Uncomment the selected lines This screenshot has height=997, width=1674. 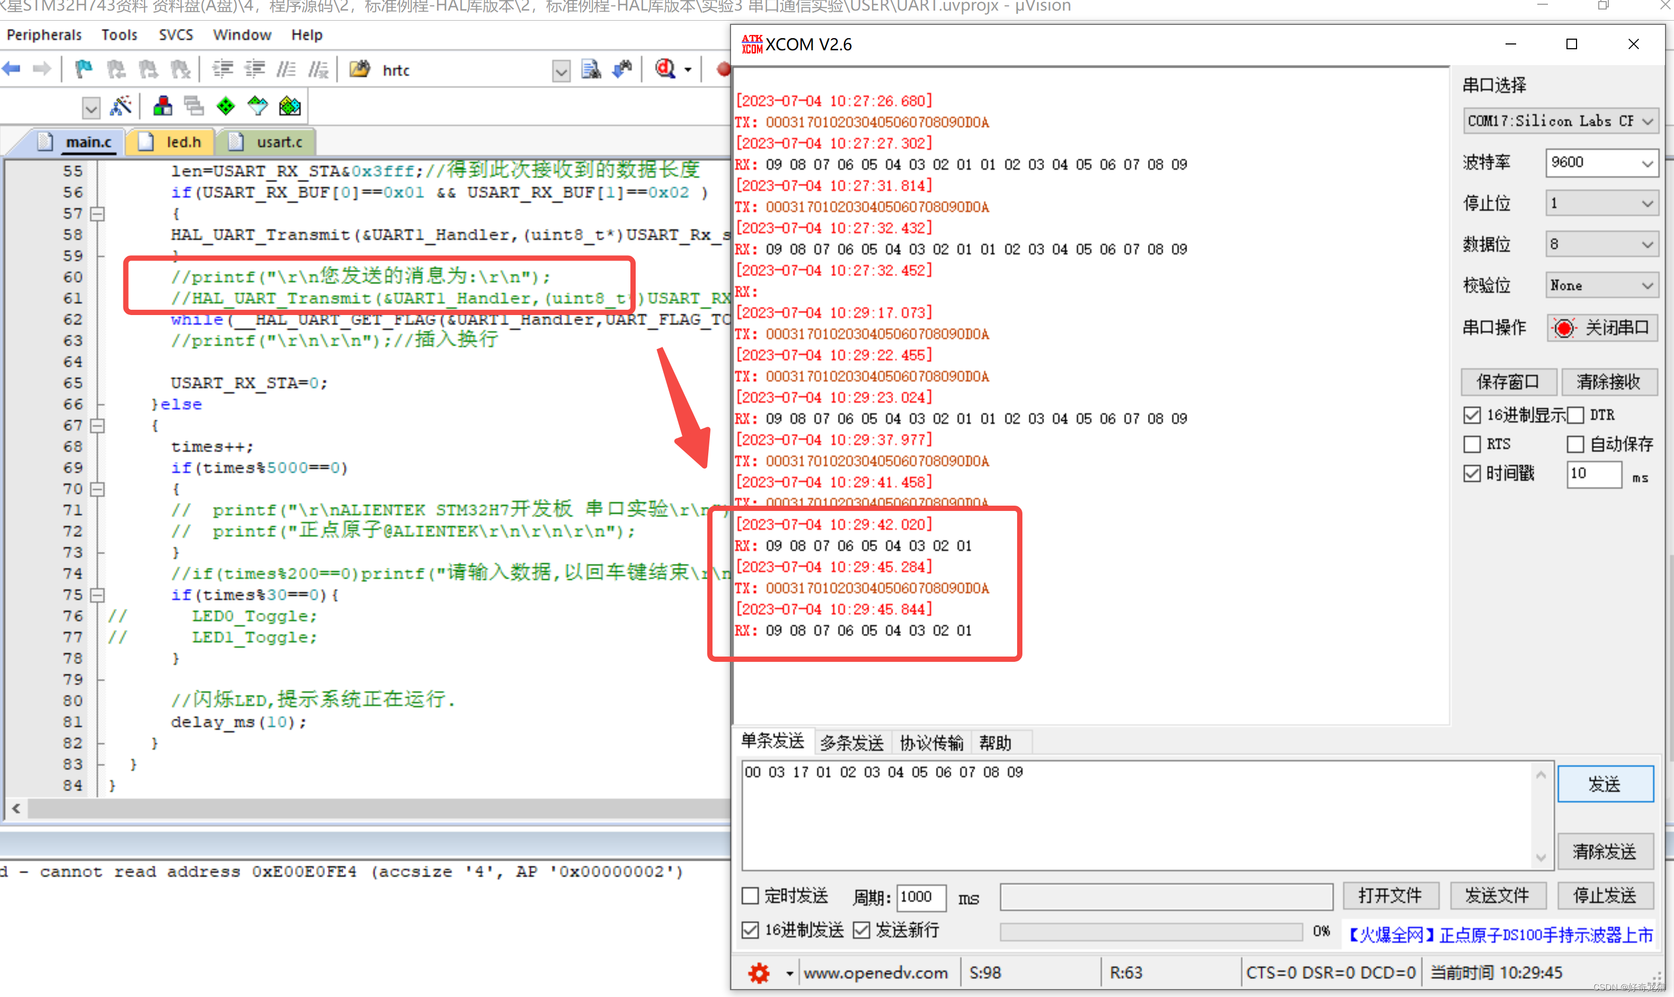point(318,69)
